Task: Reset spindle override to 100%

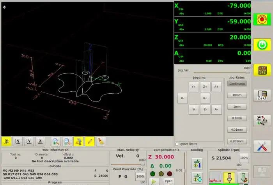Action: coord(244,158)
